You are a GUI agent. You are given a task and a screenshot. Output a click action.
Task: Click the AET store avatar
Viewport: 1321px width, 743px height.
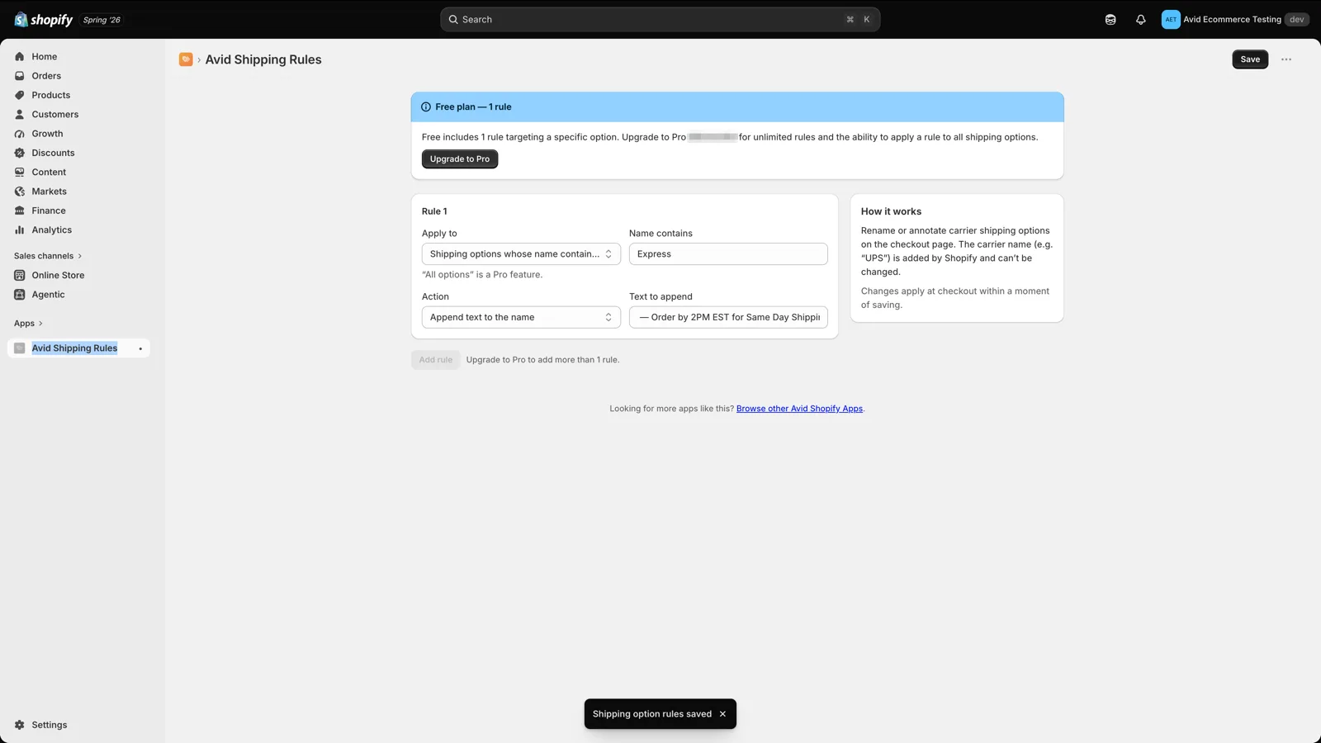coord(1171,20)
